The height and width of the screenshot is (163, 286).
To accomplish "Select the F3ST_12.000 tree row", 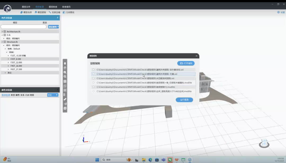I will coord(30,62).
